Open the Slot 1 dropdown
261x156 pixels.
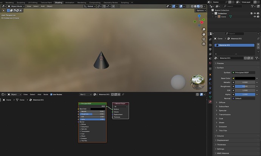(85, 95)
